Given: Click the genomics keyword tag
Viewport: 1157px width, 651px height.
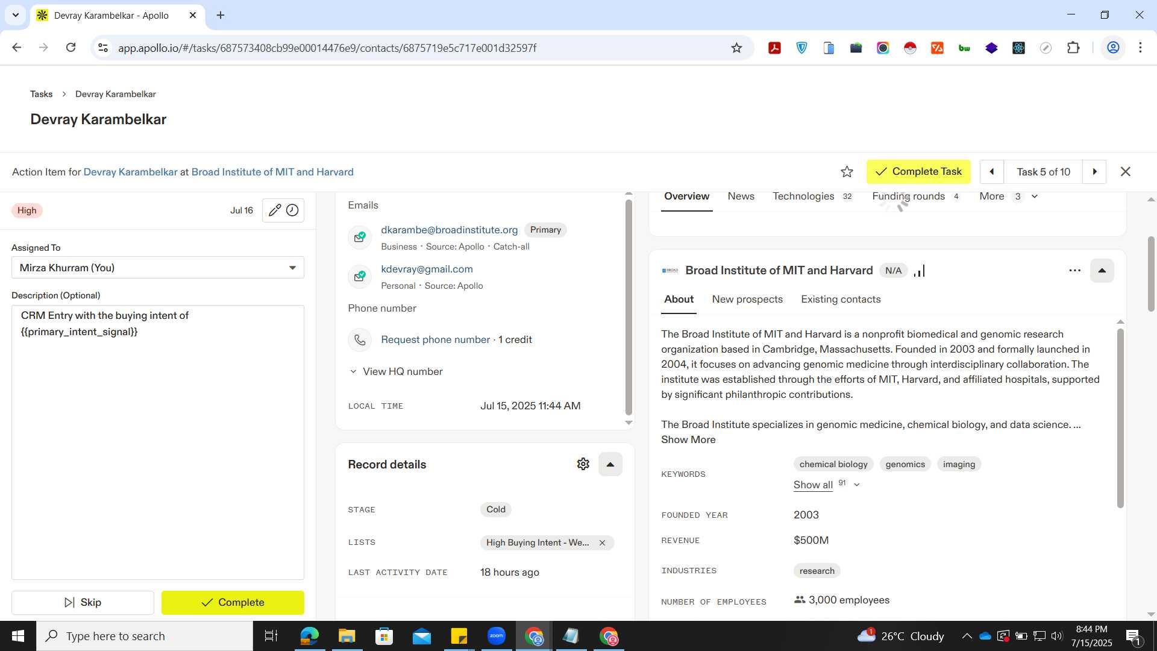Looking at the screenshot, I should click(905, 465).
